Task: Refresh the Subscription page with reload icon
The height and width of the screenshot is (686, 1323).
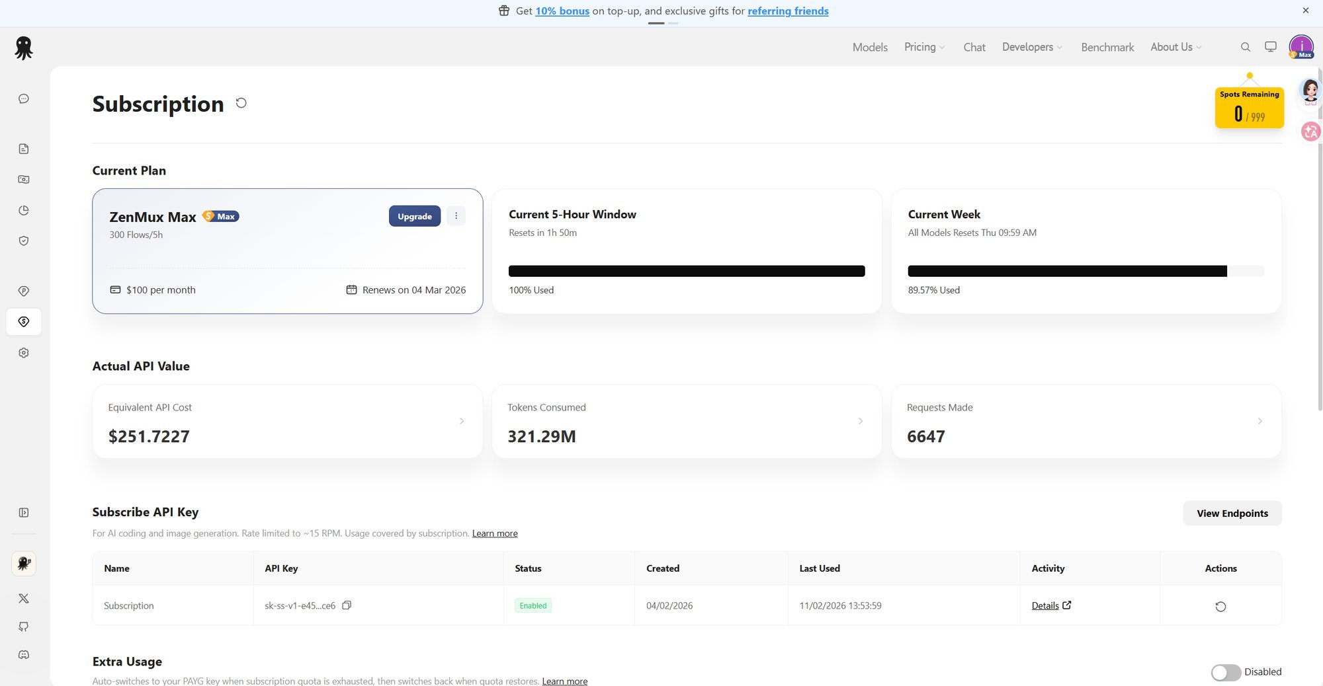Action: (241, 103)
